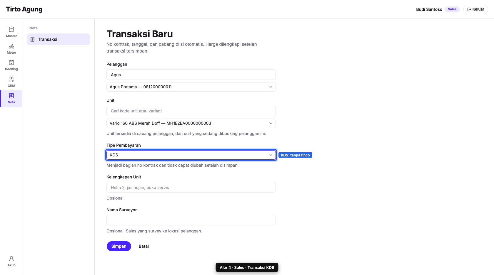Click the Kelengkapan Unit input field
494x275 pixels.
click(x=191, y=187)
